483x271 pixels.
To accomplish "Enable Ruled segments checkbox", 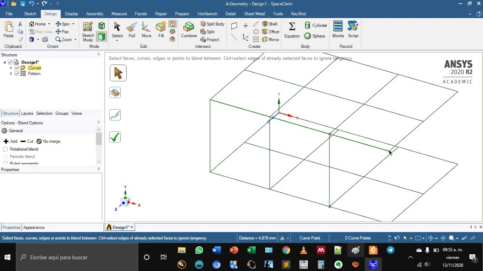I will point(5,163).
